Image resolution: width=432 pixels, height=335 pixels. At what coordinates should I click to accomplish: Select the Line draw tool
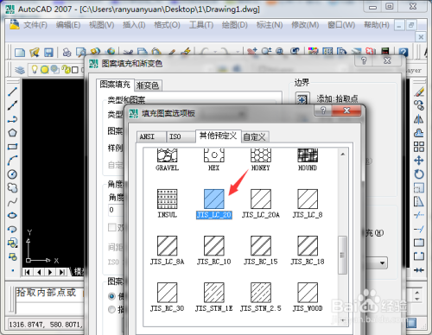[x=12, y=92]
